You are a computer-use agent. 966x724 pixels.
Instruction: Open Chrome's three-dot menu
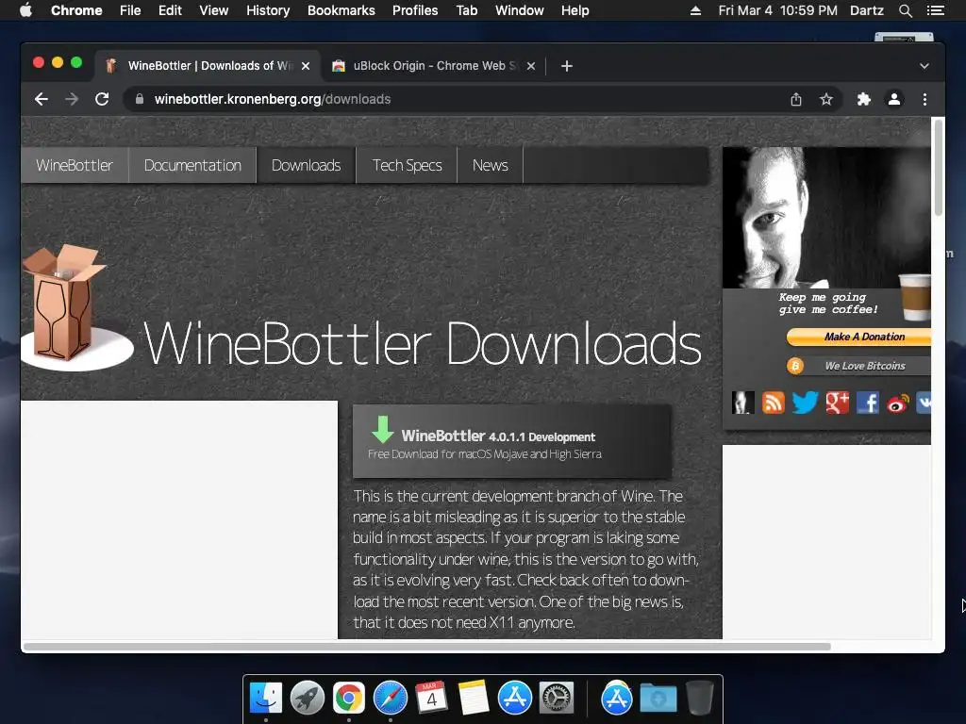click(924, 99)
